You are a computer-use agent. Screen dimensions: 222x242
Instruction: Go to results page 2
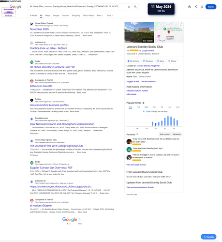pos(70,224)
